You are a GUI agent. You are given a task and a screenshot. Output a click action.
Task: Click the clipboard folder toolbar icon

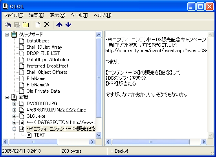(26, 25)
